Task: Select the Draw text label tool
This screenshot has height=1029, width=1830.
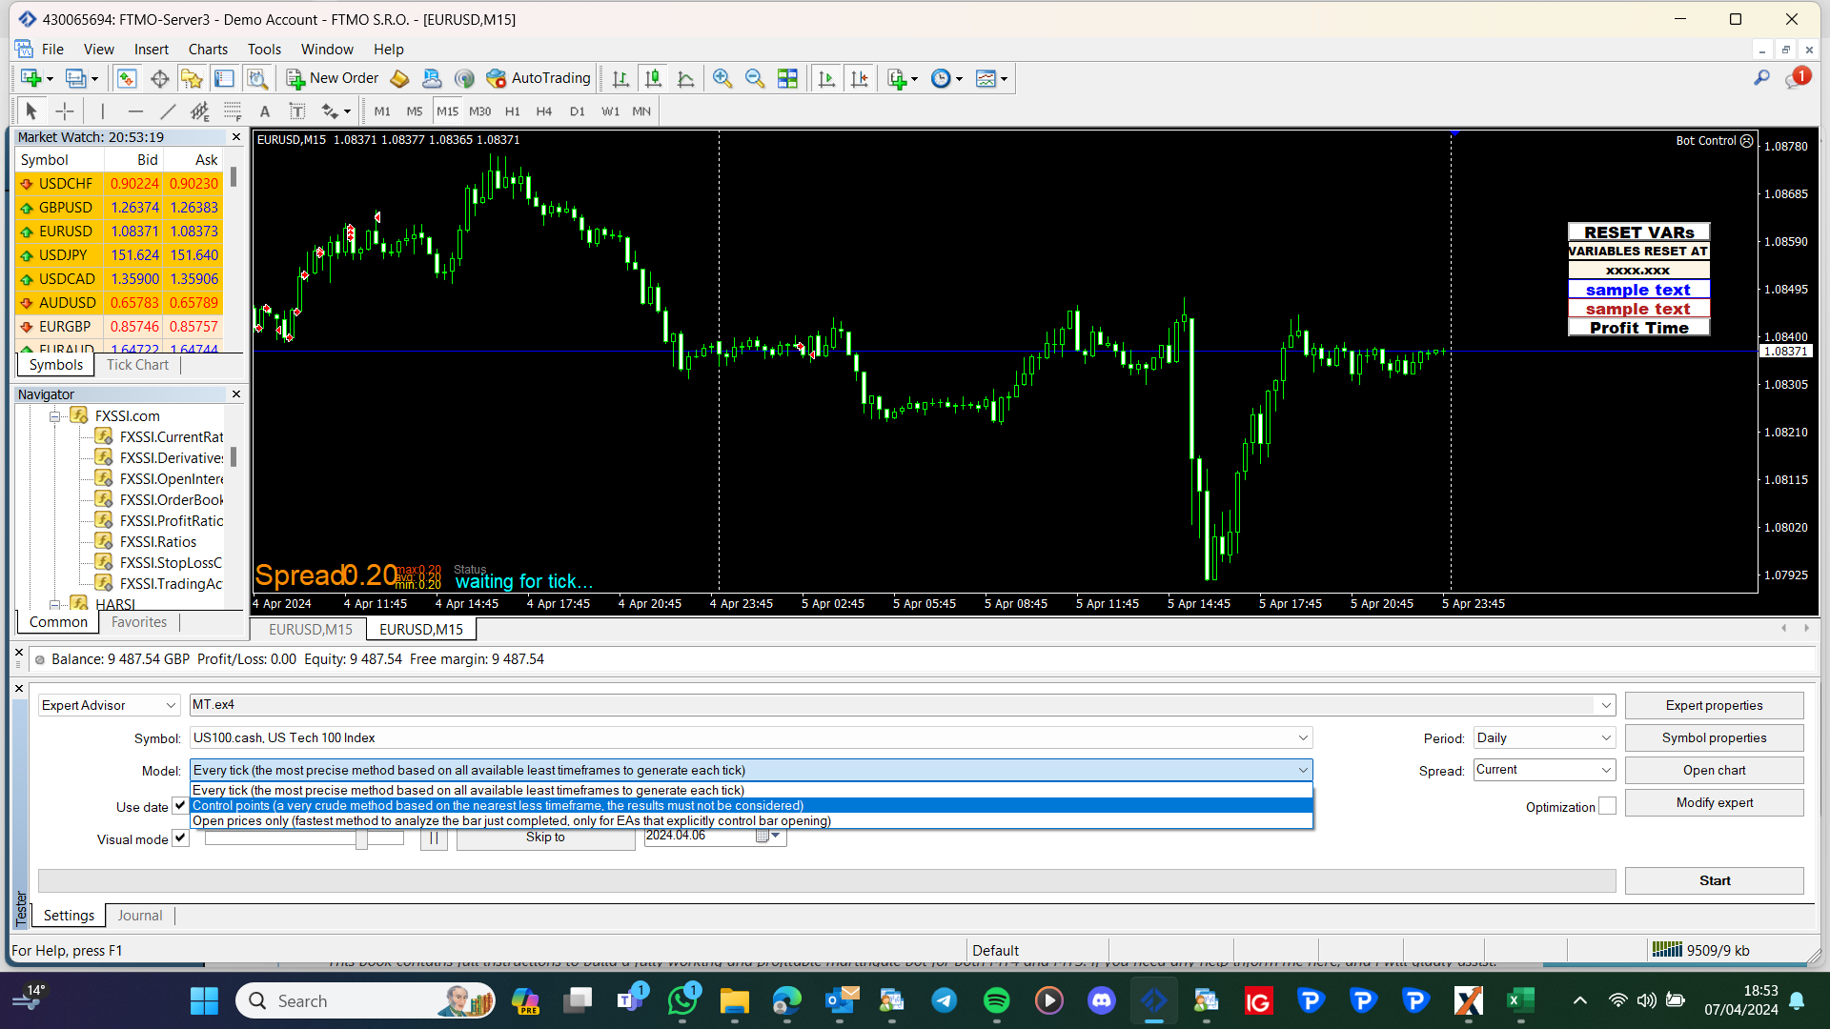Action: click(297, 111)
